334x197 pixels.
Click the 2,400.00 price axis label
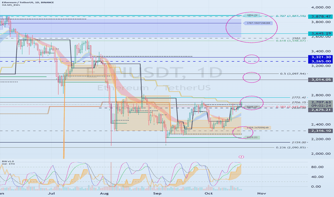click(321, 124)
